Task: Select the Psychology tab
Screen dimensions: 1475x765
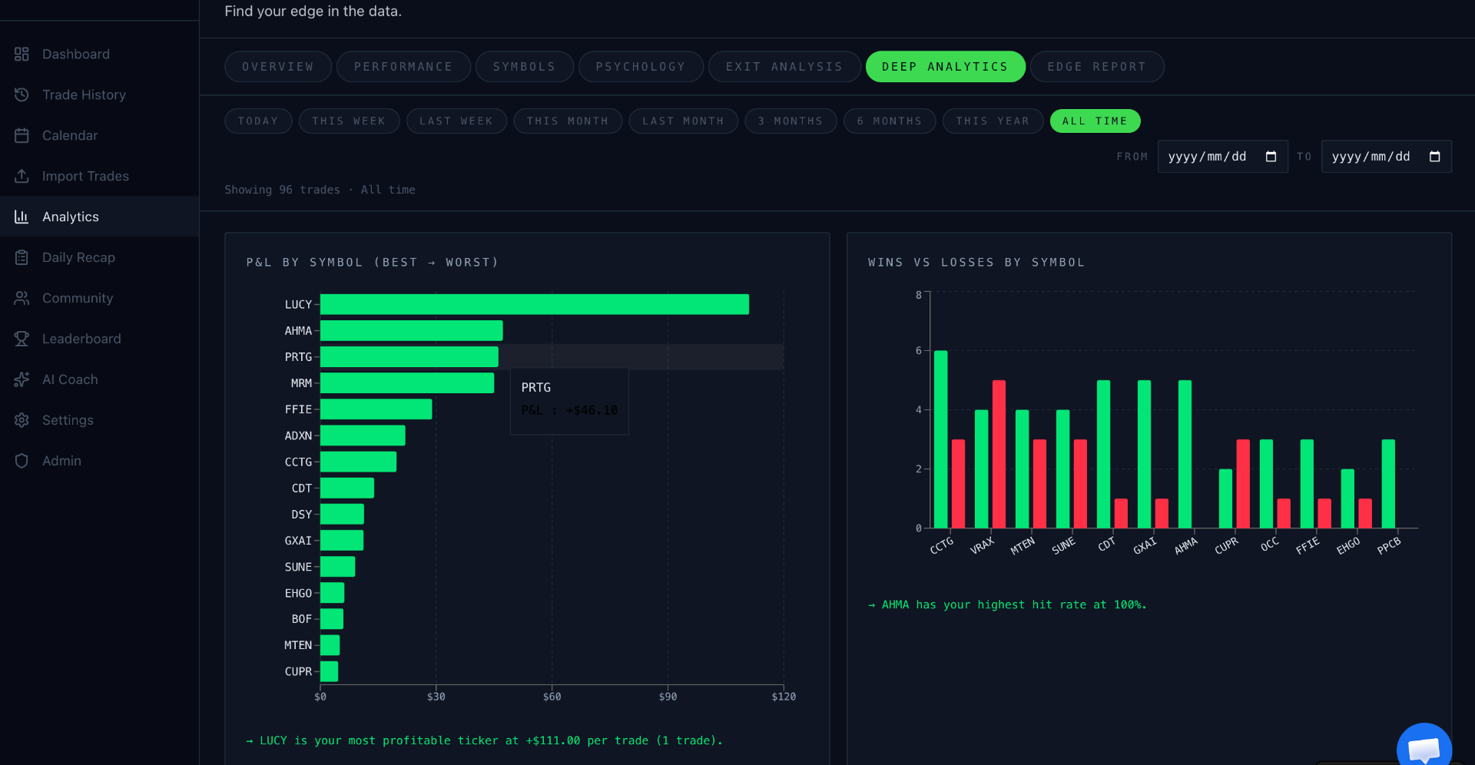Action: (641, 67)
